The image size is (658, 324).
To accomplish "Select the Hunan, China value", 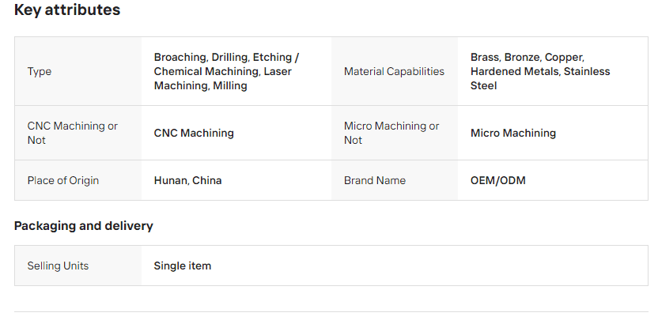I will [x=187, y=180].
